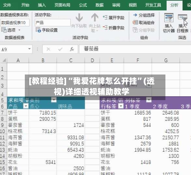Viewport: 191px width, 175px height.
Task: Select column C header
Action: 71,60
